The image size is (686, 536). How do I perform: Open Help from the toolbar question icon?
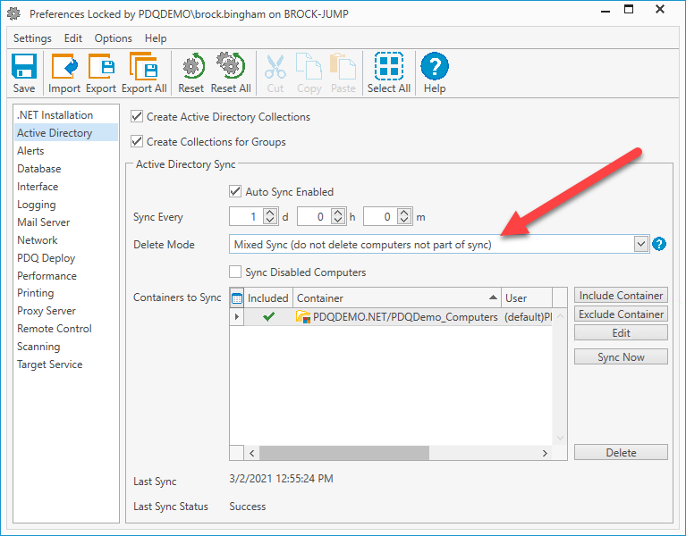pos(435,66)
